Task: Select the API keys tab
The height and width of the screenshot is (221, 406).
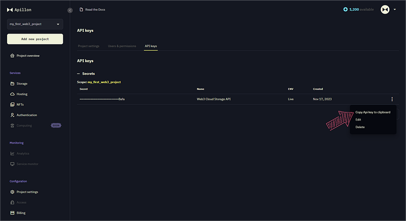Action: pos(151,46)
